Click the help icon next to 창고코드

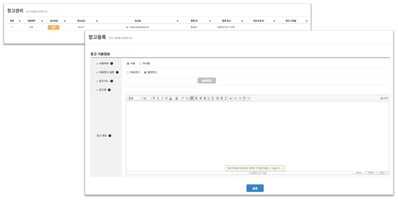point(112,81)
